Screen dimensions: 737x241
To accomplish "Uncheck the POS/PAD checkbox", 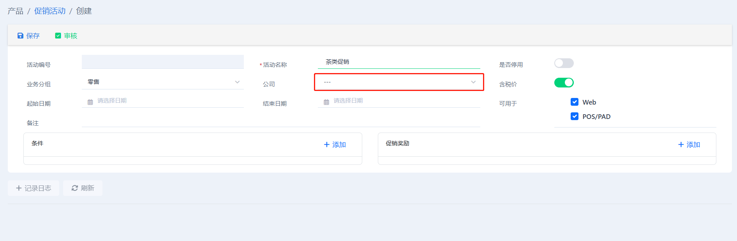I will 575,116.
